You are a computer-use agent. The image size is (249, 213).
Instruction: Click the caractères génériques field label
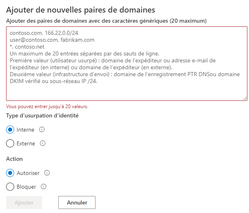(106, 20)
